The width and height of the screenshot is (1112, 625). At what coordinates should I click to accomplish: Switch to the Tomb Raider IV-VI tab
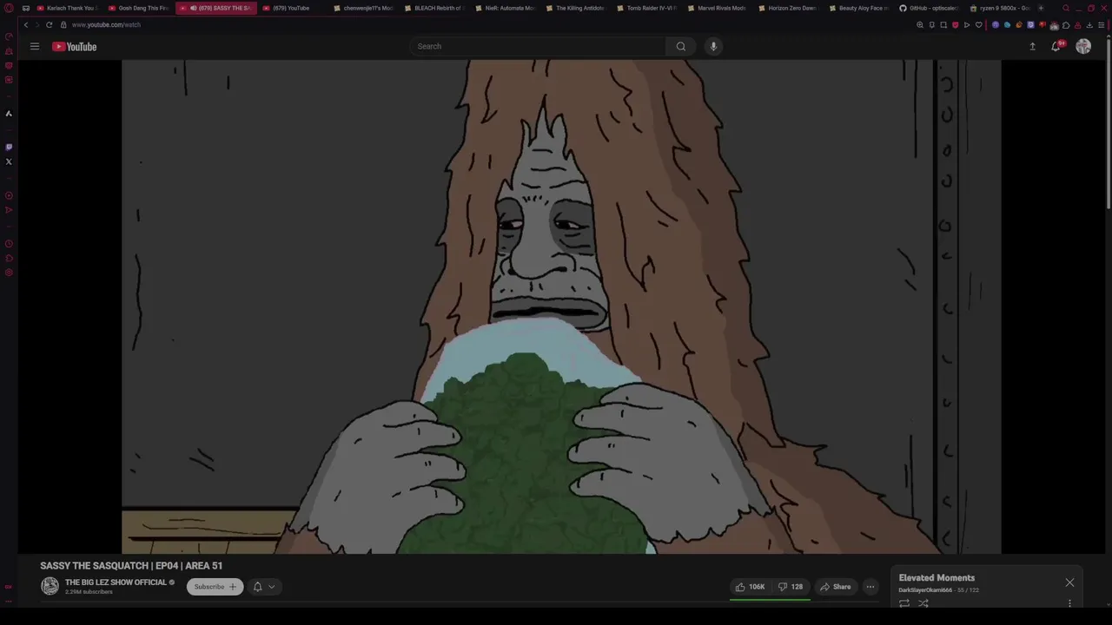[647, 8]
